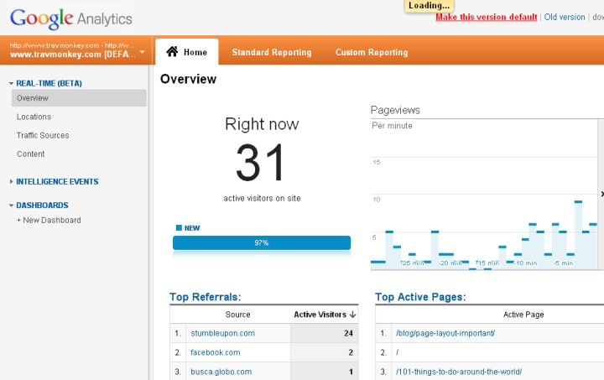Click the Top Referrals heading
604x380 pixels.
pyautogui.click(x=206, y=297)
